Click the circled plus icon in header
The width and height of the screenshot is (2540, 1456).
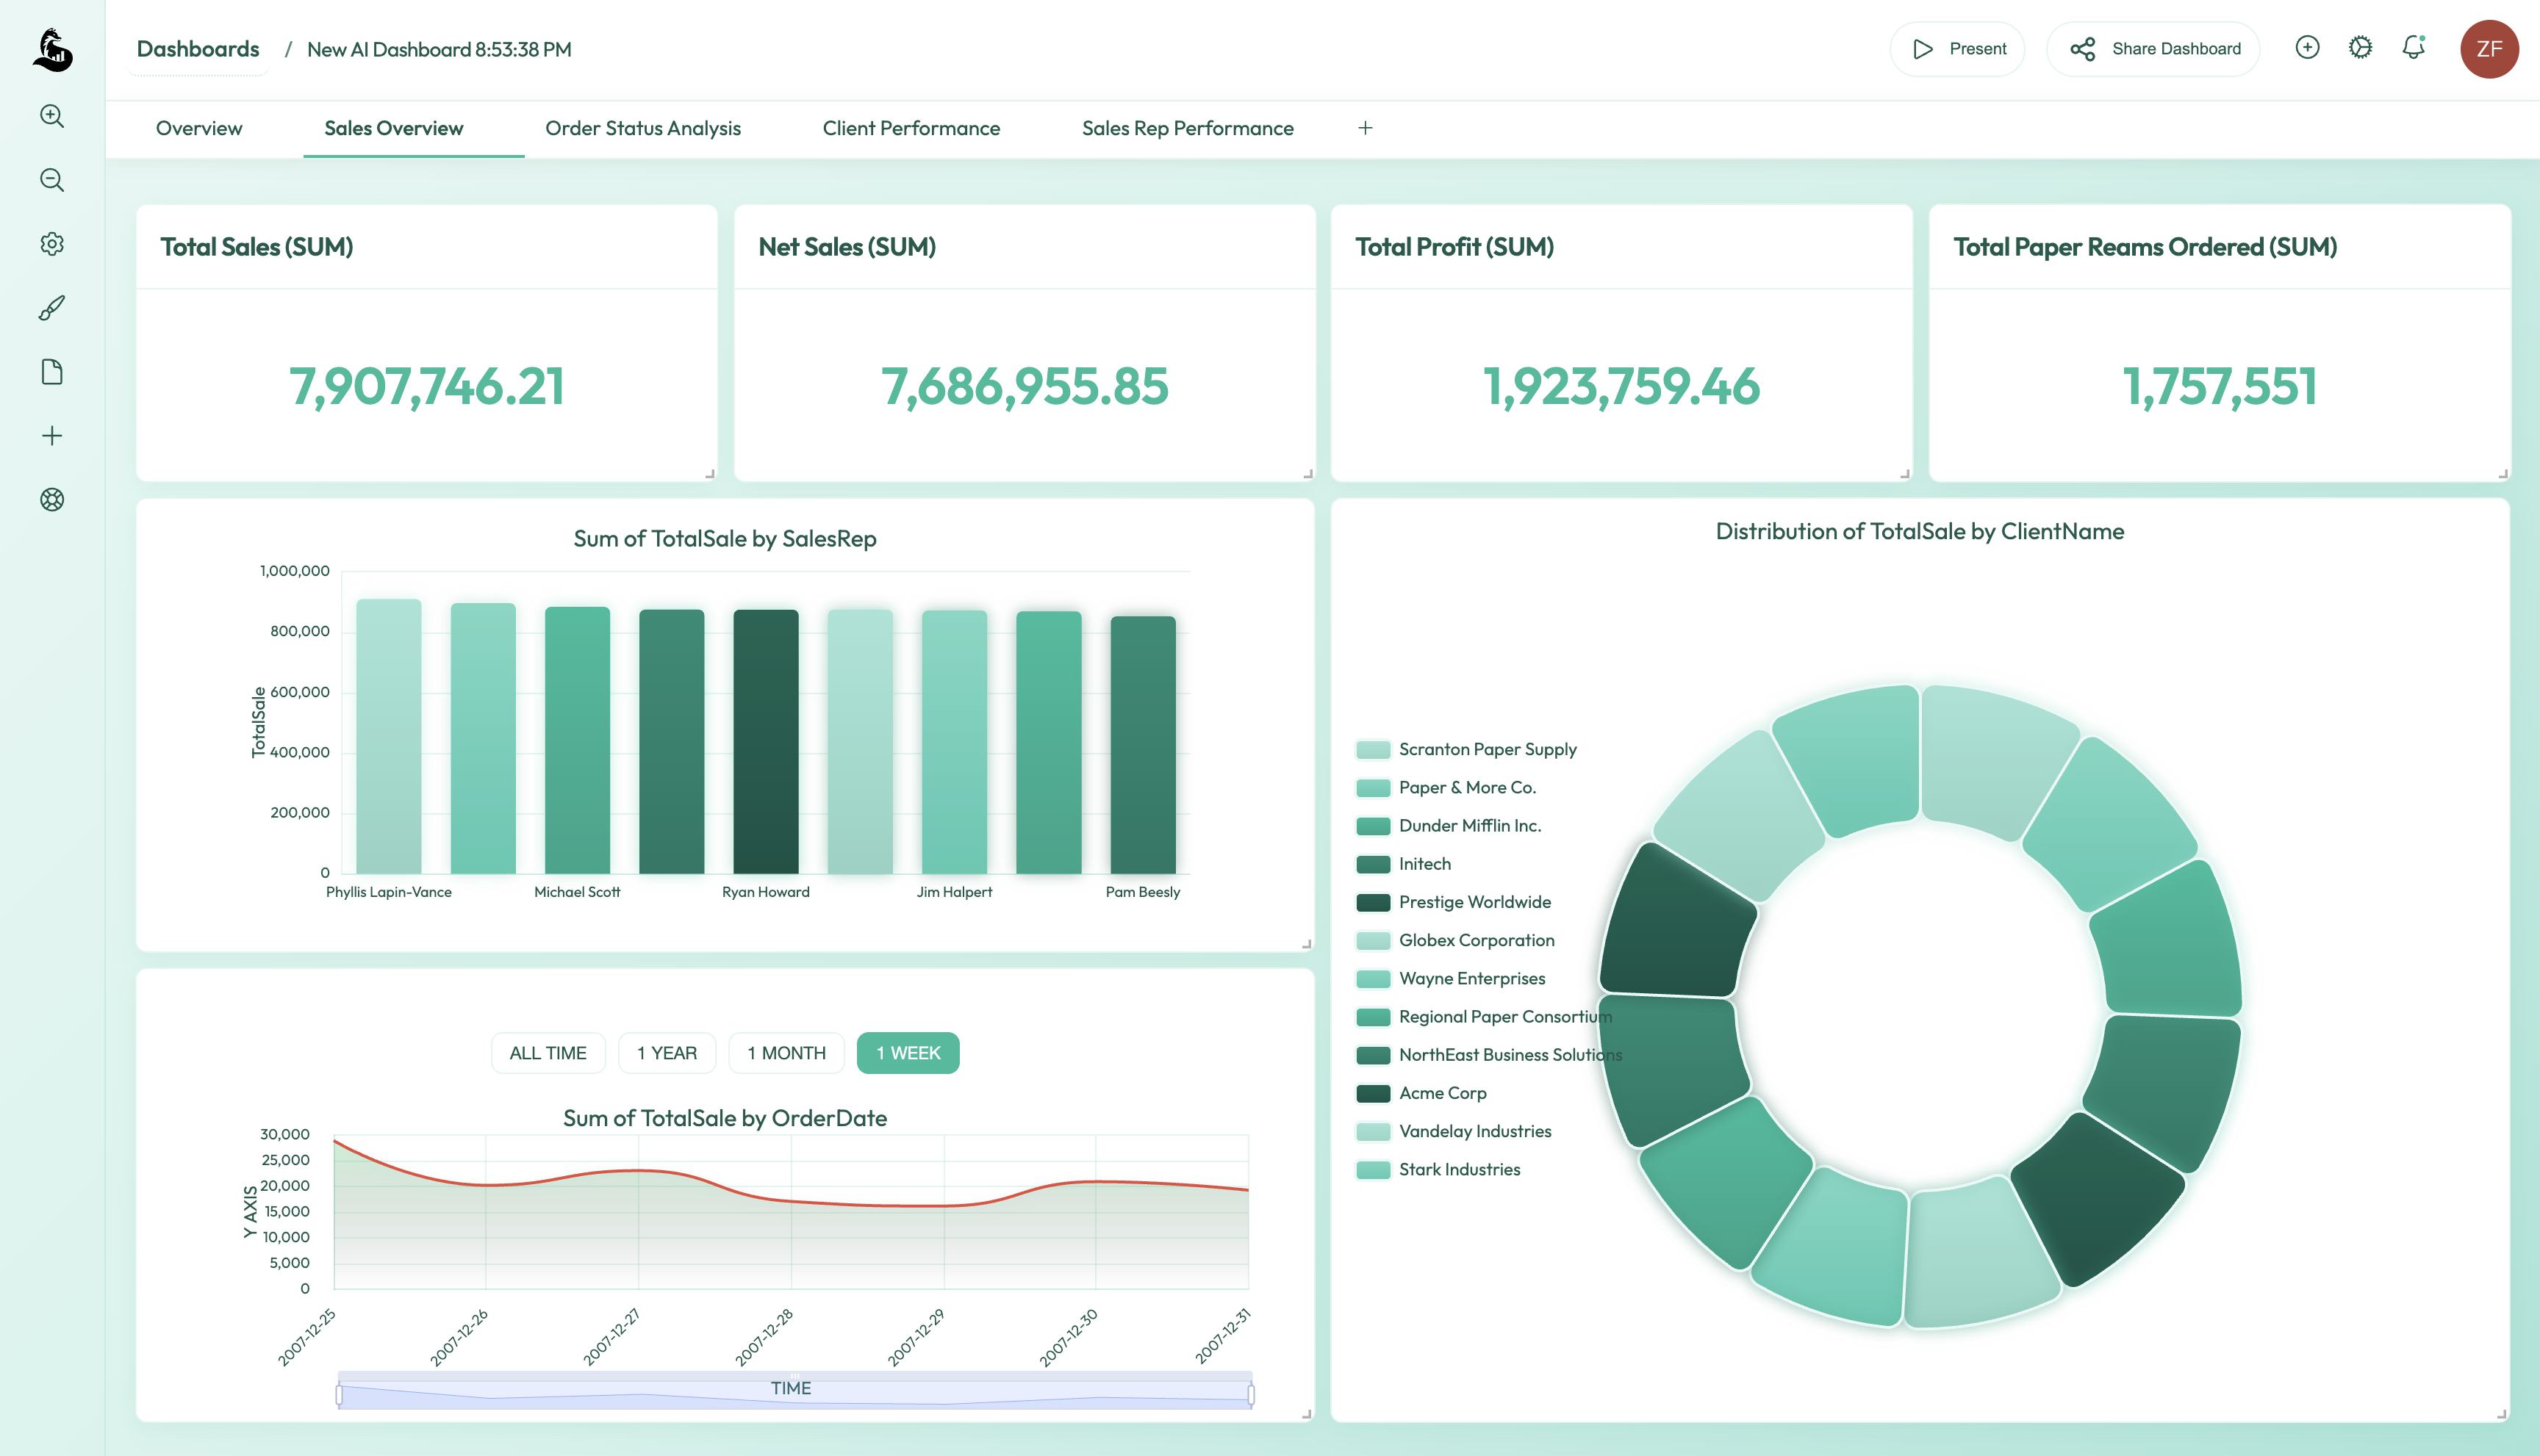tap(2307, 48)
